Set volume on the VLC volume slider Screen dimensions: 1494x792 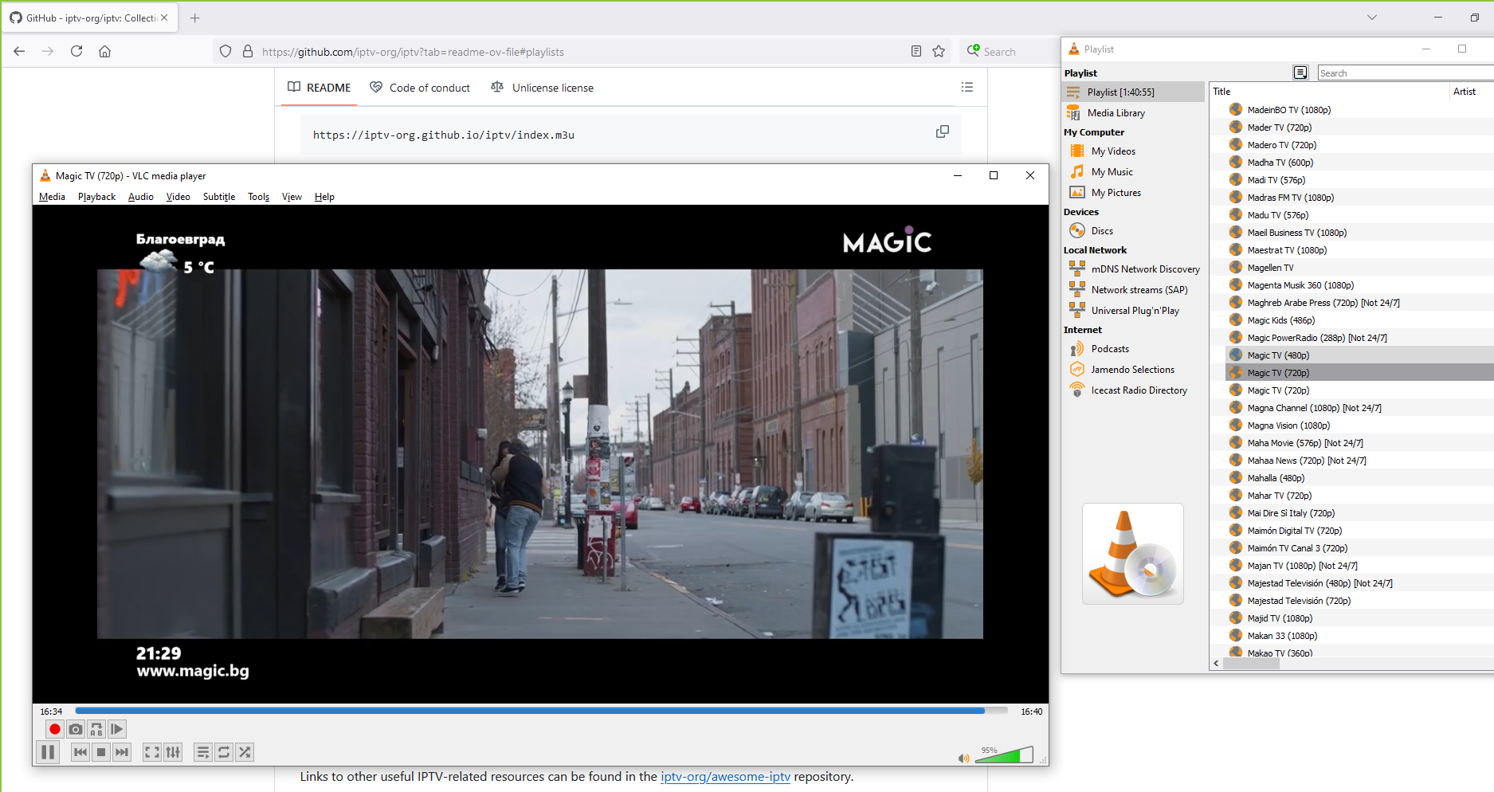coord(1004,755)
